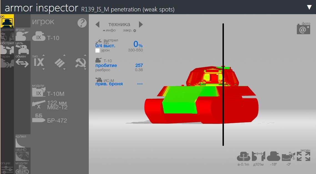Screen dimensions: 316x174
Task: Click the T-10M module label
Action: [56, 94]
